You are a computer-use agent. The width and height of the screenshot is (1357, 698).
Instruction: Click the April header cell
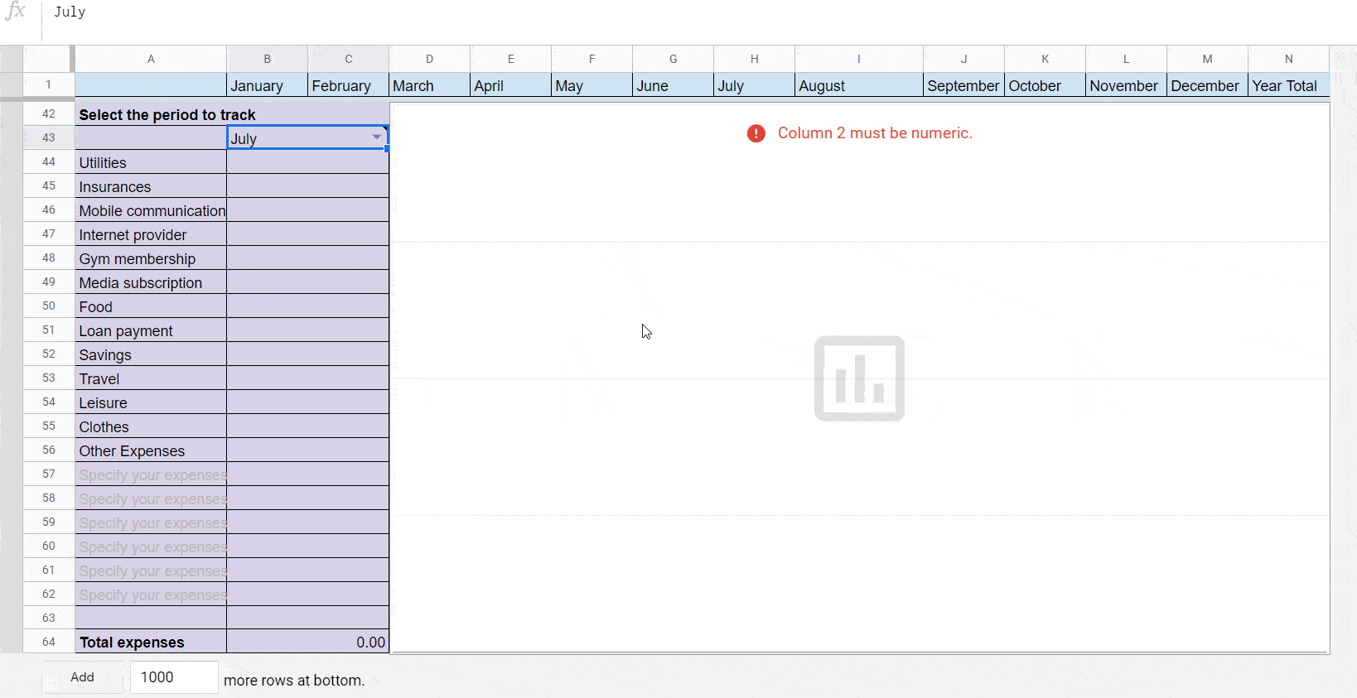(x=511, y=85)
